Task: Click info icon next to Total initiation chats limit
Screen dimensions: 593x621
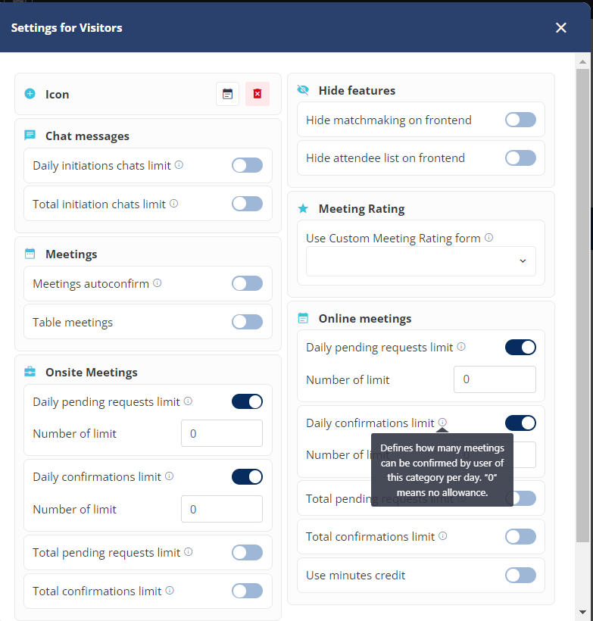Action: click(x=174, y=204)
